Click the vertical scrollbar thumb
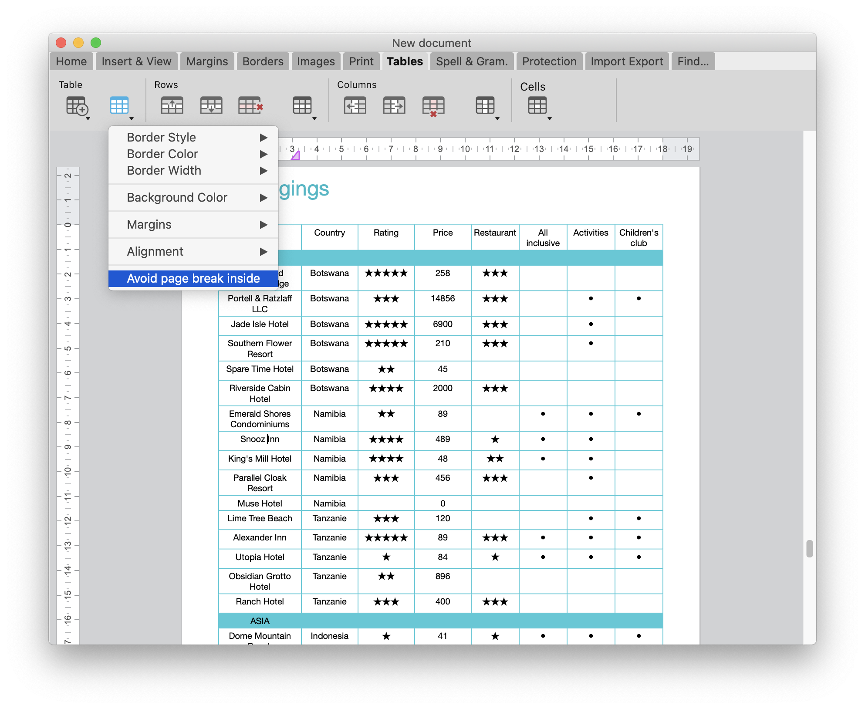This screenshot has height=709, width=865. [809, 548]
